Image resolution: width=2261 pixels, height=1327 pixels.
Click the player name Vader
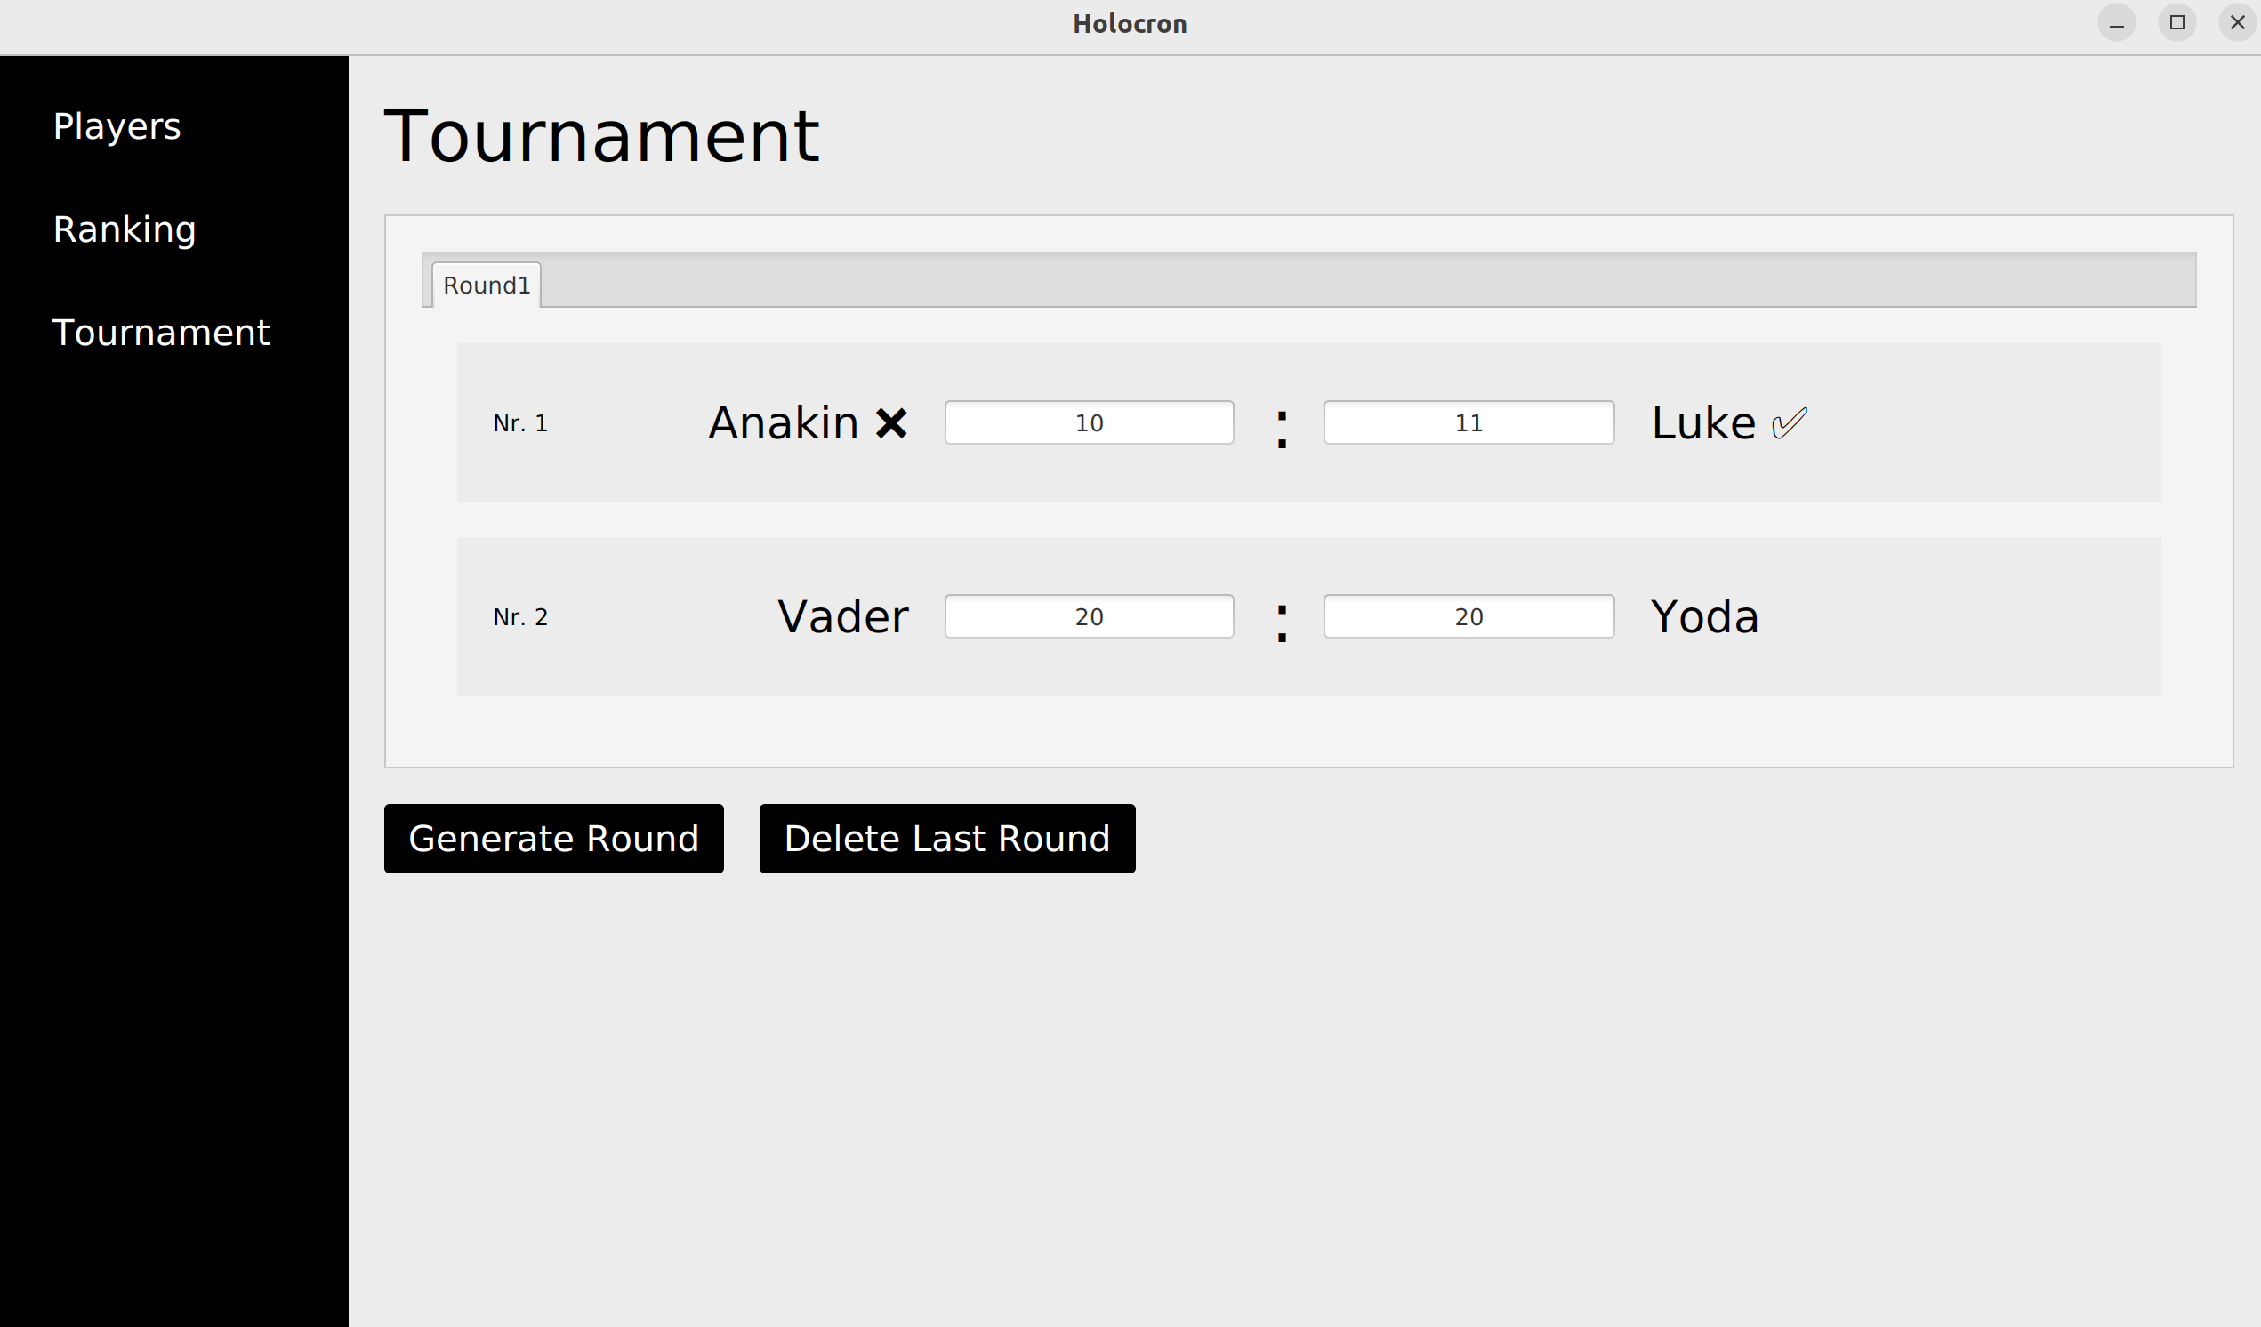(x=841, y=615)
